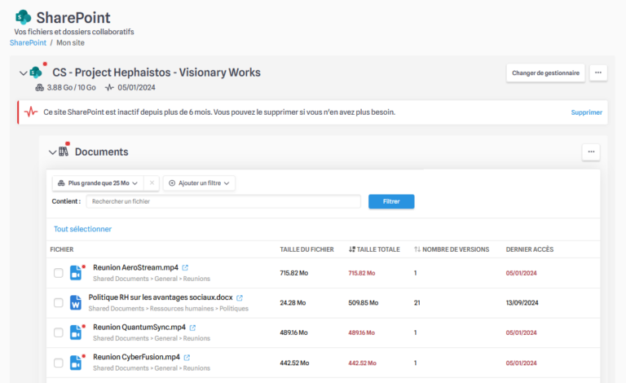Click the plus circle icon in Ajouter un filtre
Image resolution: width=626 pixels, height=383 pixels.
click(x=172, y=183)
